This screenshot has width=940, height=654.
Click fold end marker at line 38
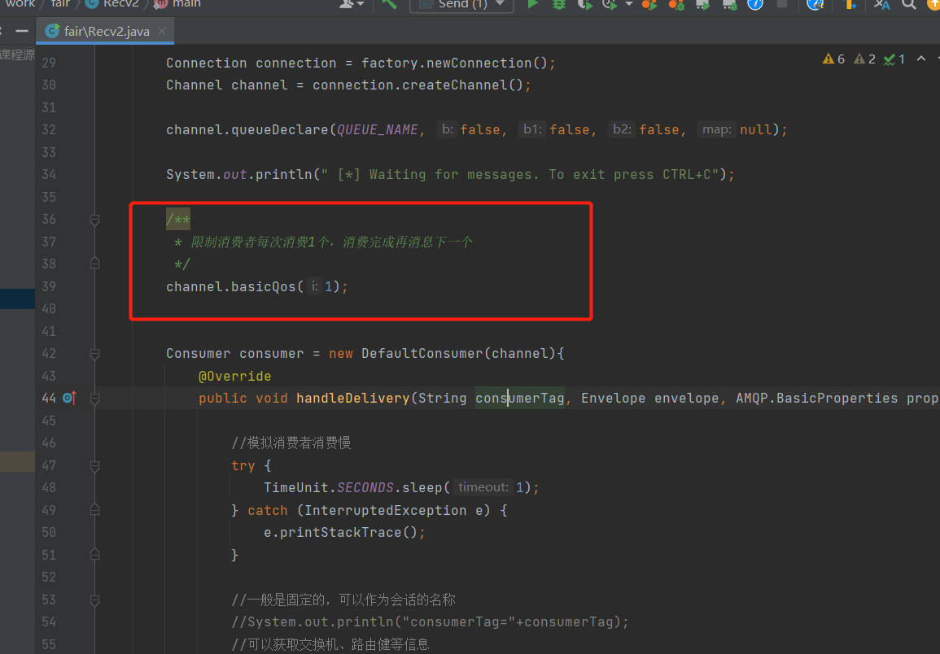[x=94, y=264]
